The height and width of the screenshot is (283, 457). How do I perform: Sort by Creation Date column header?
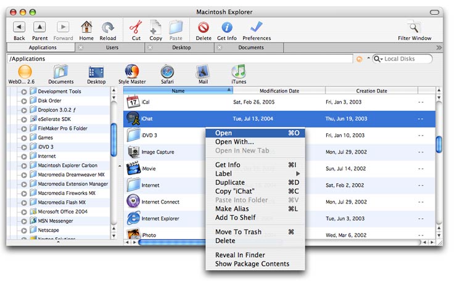[372, 91]
